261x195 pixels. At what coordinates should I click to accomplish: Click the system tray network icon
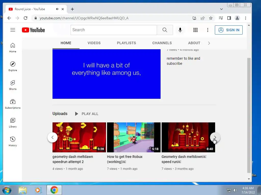tap(229, 190)
